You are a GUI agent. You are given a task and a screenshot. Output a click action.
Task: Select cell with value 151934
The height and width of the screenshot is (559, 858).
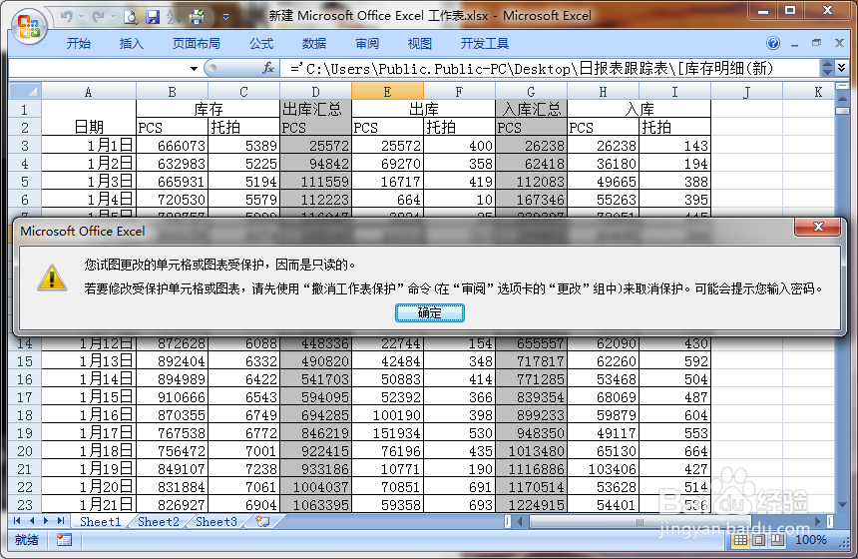pos(387,432)
